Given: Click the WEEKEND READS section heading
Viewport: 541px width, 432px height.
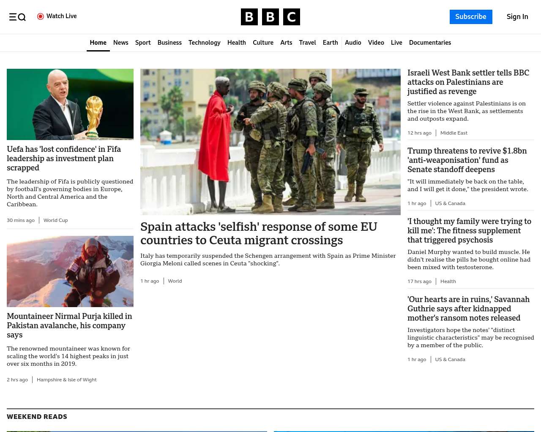Looking at the screenshot, I should pos(37,417).
